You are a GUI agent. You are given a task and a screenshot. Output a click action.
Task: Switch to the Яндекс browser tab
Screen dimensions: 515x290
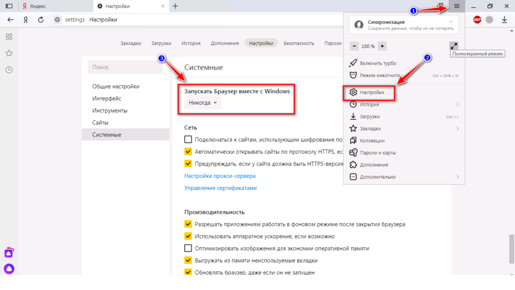click(56, 6)
